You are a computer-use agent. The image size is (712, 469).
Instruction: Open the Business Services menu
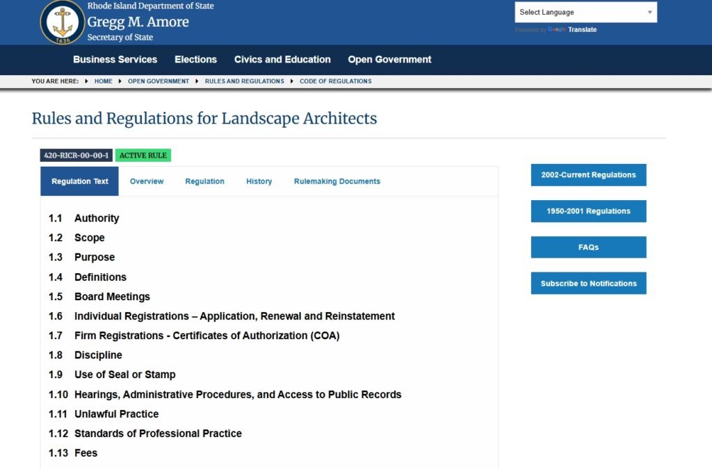coord(115,60)
